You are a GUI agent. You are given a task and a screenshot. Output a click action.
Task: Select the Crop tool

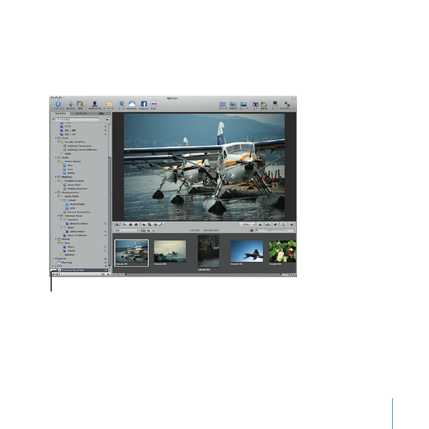(x=150, y=224)
